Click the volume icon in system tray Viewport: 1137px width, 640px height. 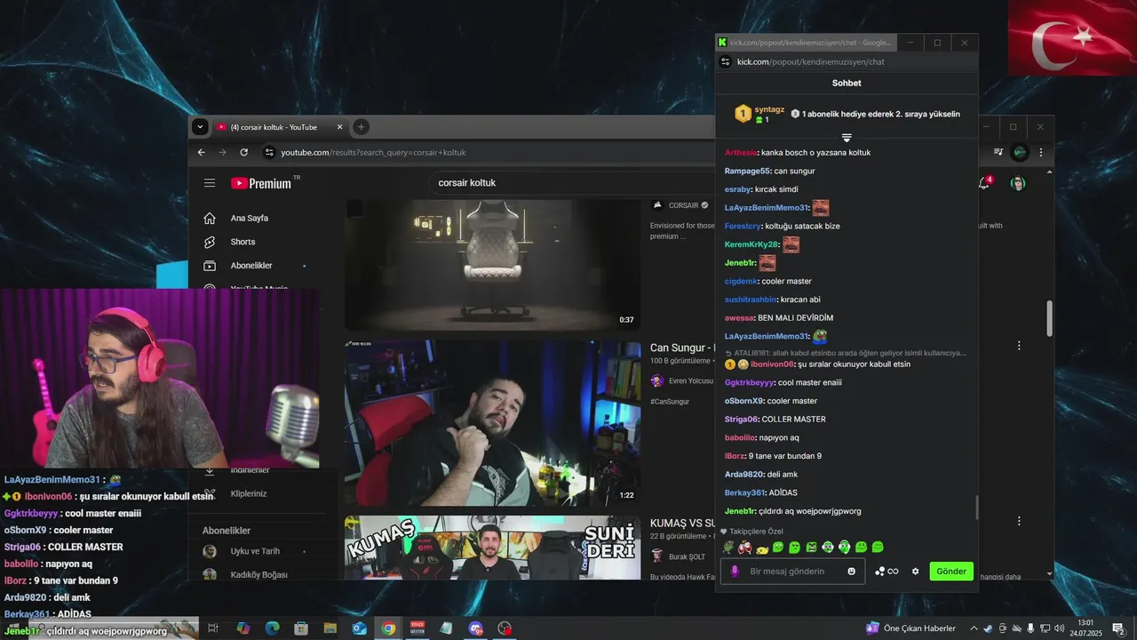point(1059,628)
